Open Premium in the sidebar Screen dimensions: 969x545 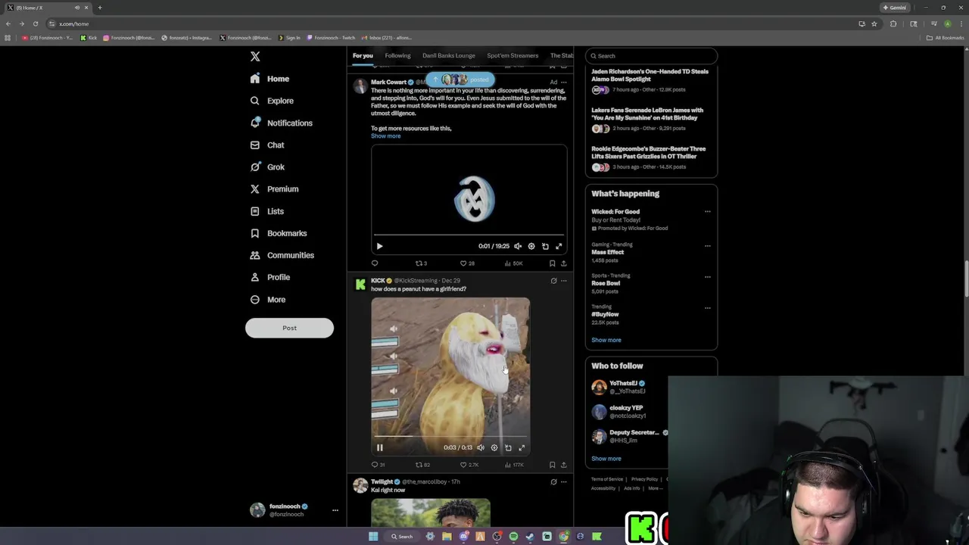point(273,188)
